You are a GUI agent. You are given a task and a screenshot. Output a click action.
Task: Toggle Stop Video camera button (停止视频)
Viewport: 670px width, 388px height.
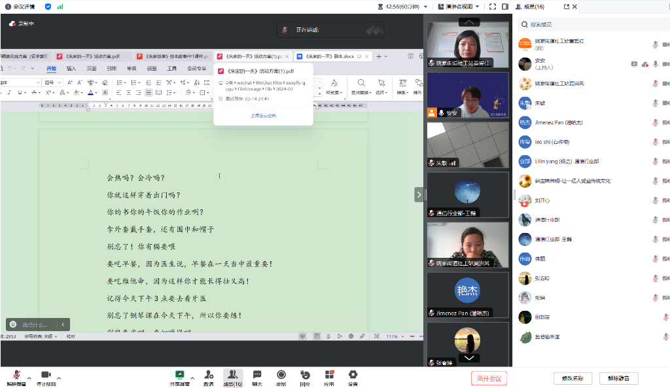point(46,377)
